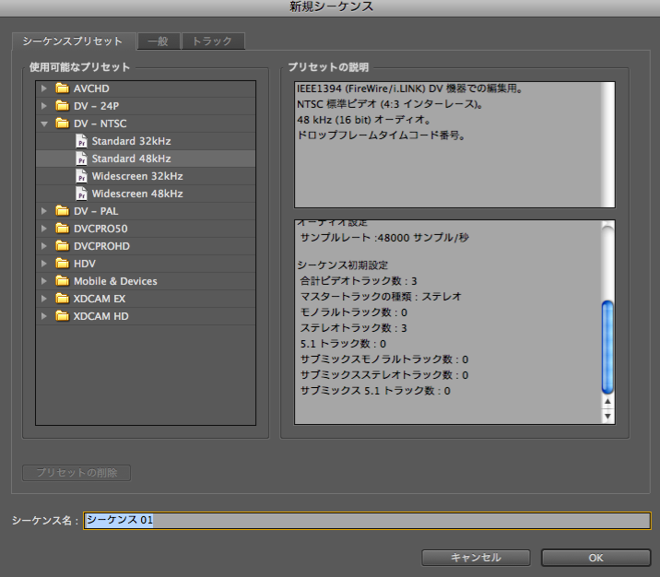Open the トラック tab

click(x=213, y=41)
